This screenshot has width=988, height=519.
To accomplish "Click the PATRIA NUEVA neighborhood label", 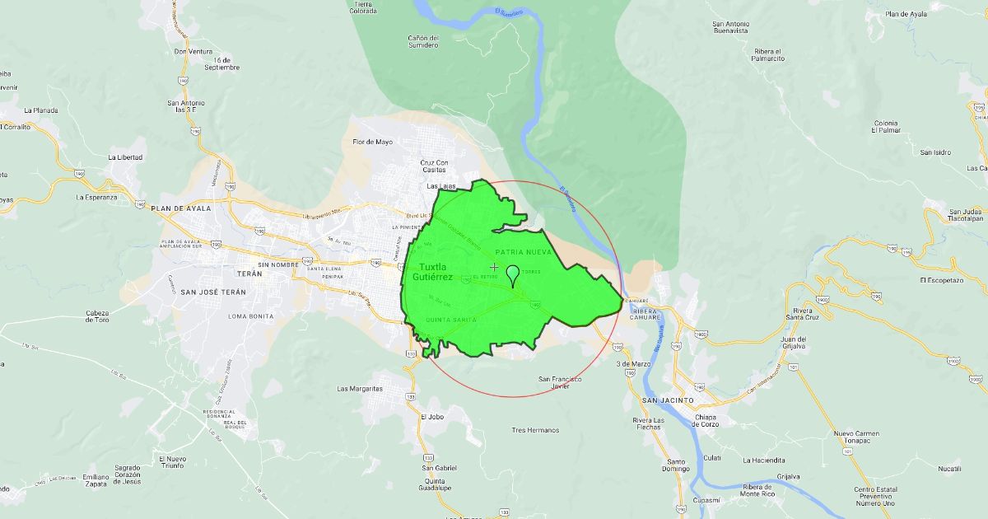I will (x=523, y=251).
